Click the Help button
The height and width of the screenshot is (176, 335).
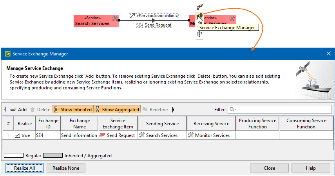311,168
